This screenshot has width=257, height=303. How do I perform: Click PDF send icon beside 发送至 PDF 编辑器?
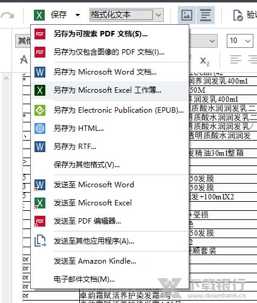[x=40, y=221]
